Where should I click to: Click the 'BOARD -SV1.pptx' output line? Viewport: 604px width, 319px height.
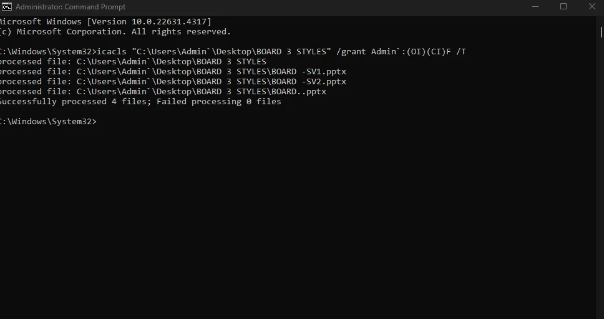(x=173, y=72)
